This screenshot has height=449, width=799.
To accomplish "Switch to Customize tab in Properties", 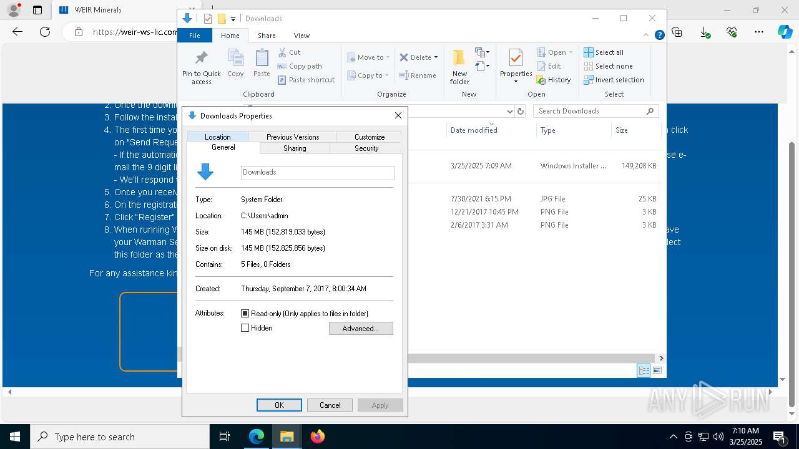I will (370, 137).
